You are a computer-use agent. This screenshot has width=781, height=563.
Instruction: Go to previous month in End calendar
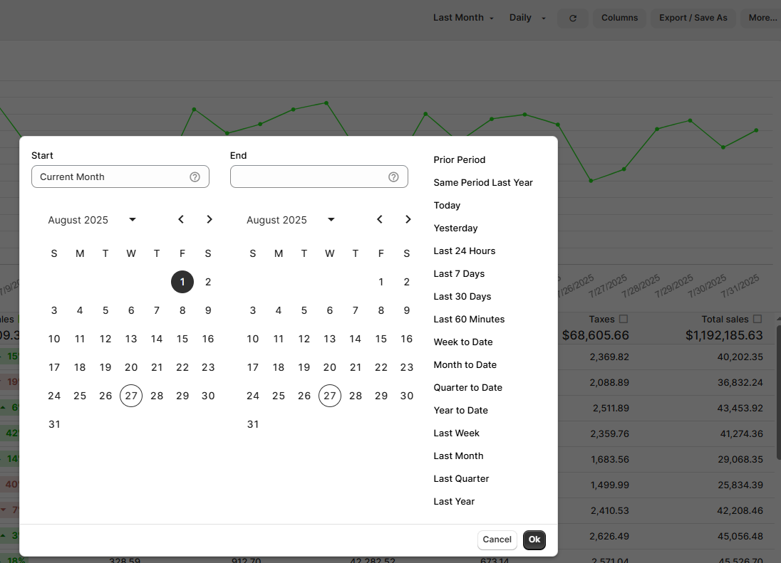[x=380, y=219]
